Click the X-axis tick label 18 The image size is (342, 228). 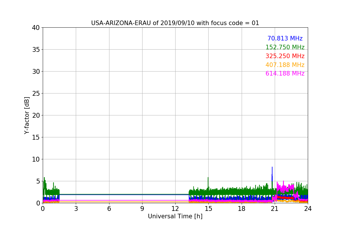point(242,209)
